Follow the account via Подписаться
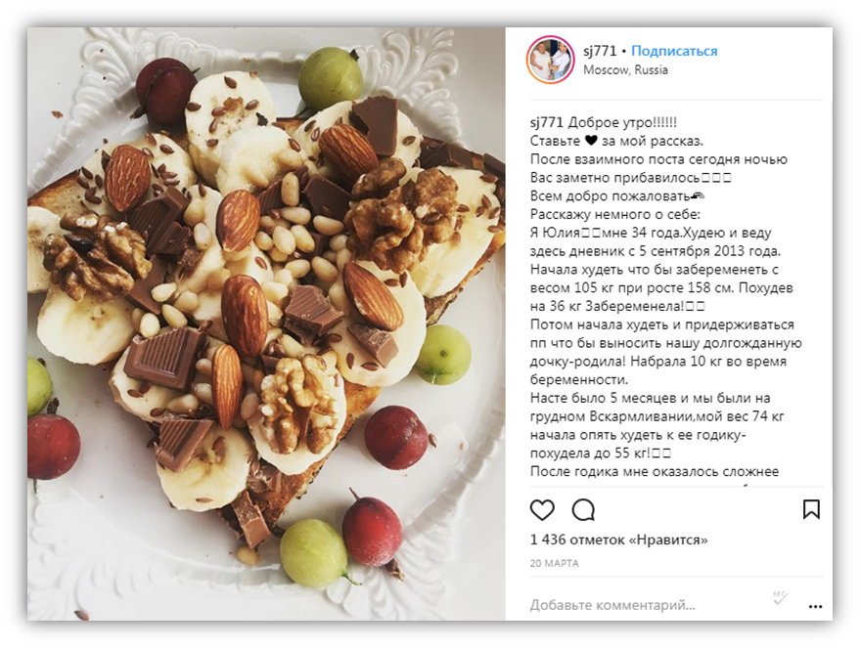 tap(674, 51)
